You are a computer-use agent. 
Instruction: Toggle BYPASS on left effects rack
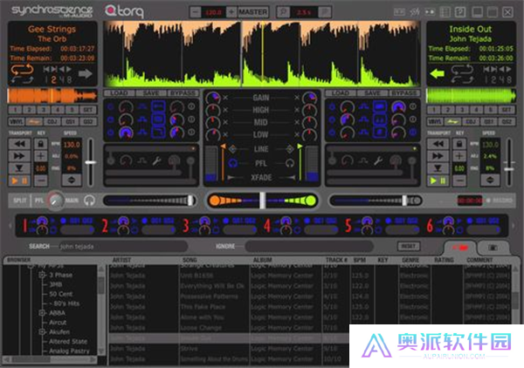[x=183, y=93]
